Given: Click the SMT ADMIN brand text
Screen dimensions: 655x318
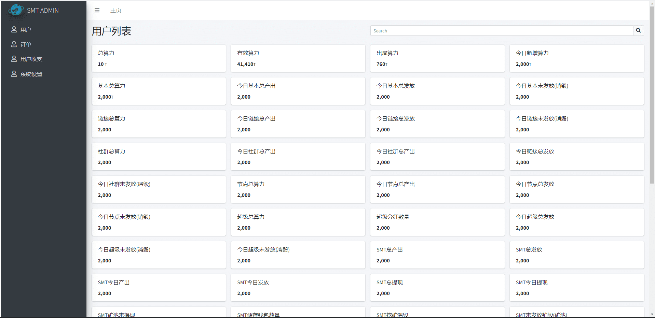Looking at the screenshot, I should coord(43,11).
